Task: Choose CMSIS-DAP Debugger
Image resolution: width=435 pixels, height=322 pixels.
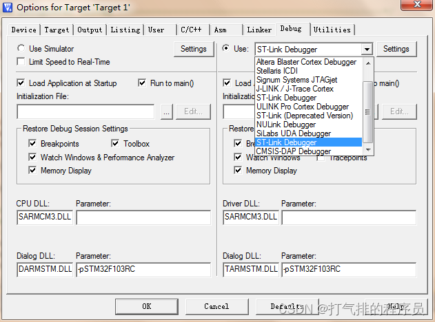Action: click(308, 151)
